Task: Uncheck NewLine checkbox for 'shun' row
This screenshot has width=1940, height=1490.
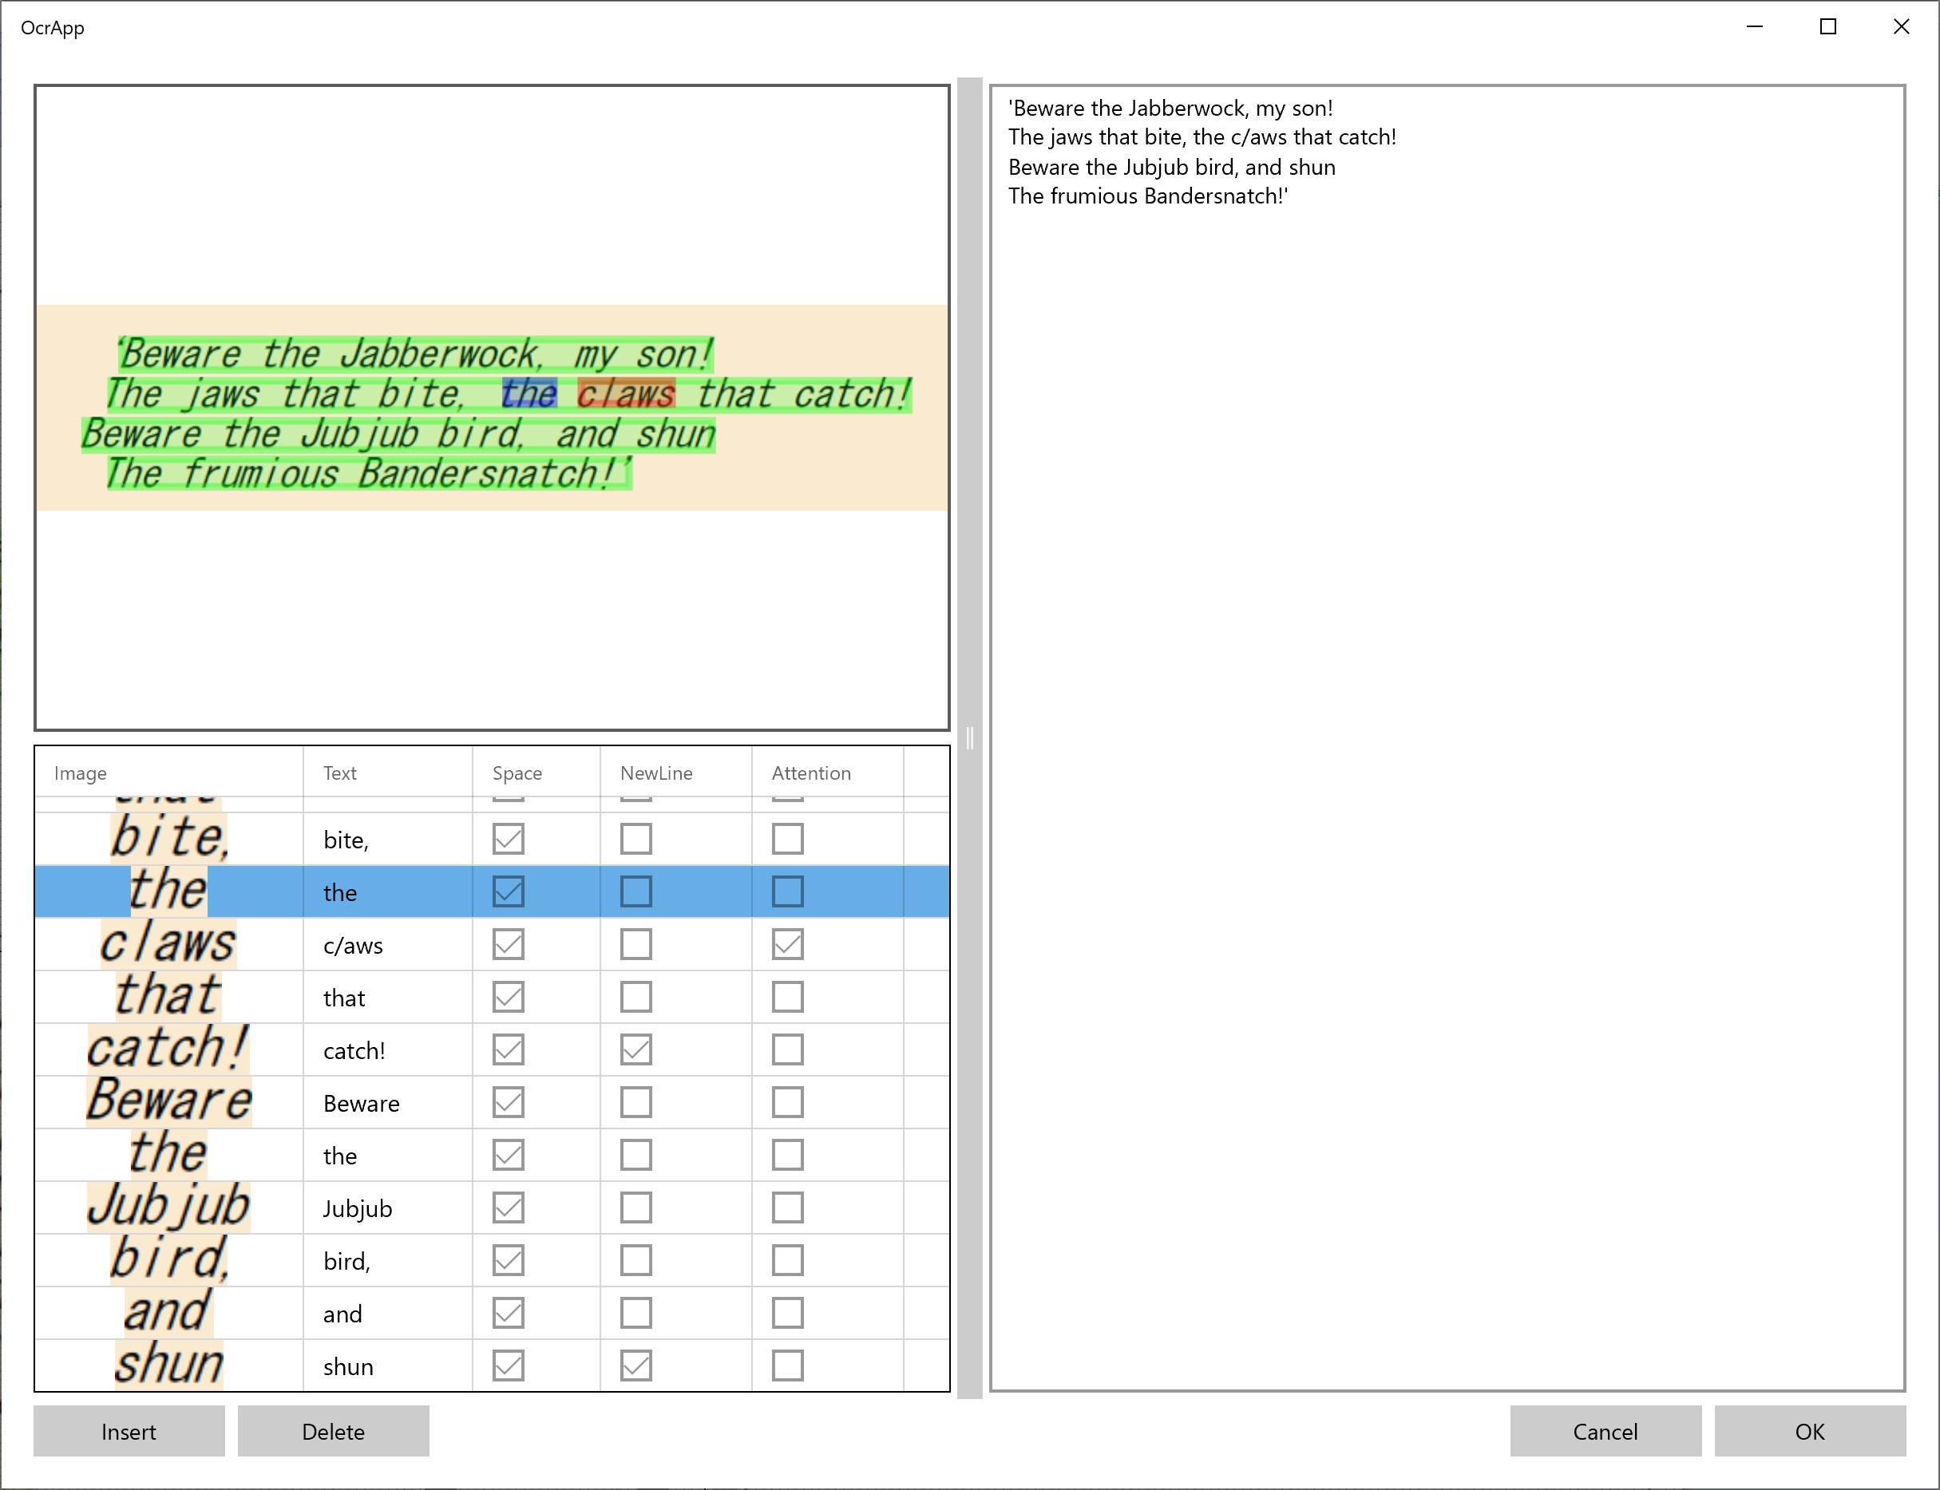Action: [x=635, y=1365]
